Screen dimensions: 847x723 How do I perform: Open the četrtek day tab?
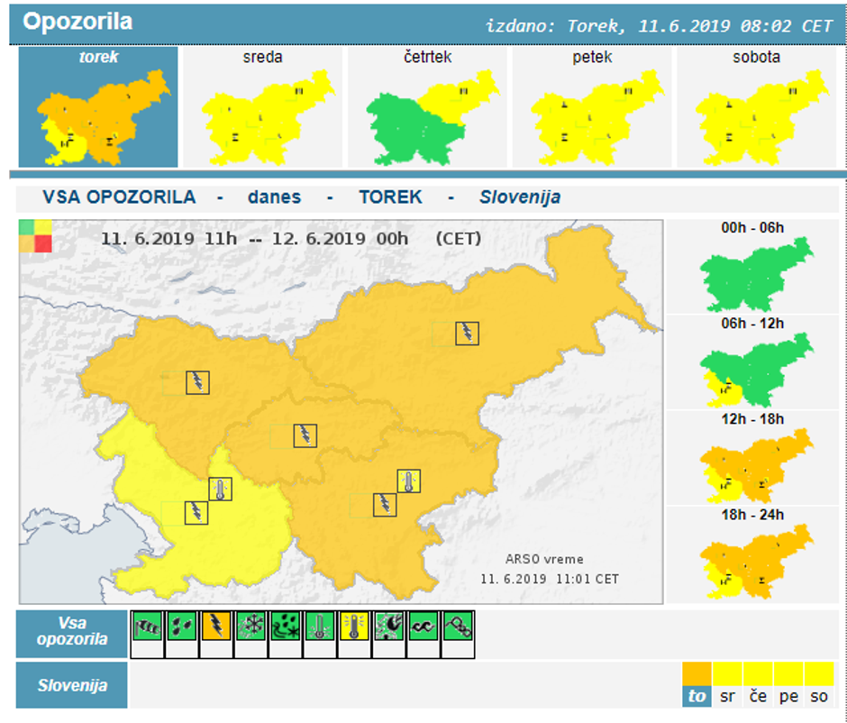click(427, 106)
